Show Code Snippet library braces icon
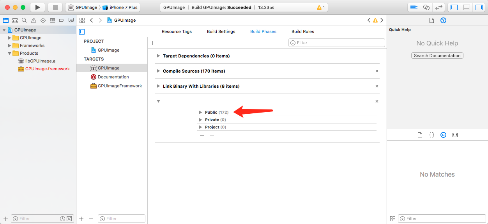488x224 pixels. [x=431, y=135]
